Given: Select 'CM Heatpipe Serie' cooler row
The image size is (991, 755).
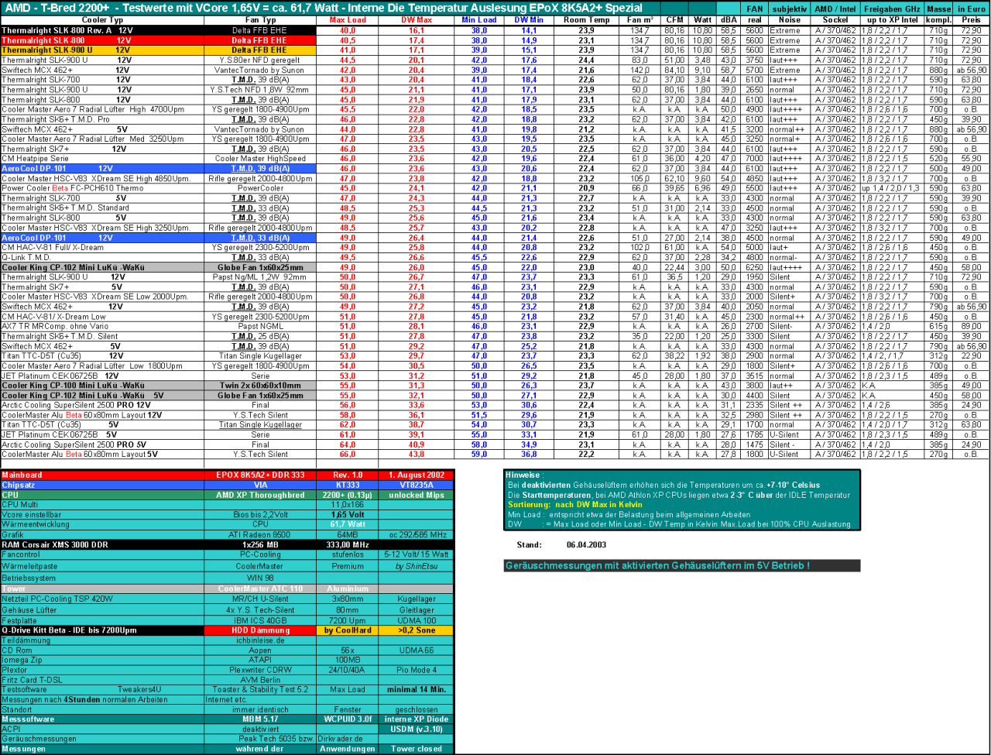Looking at the screenshot, I should [102, 158].
